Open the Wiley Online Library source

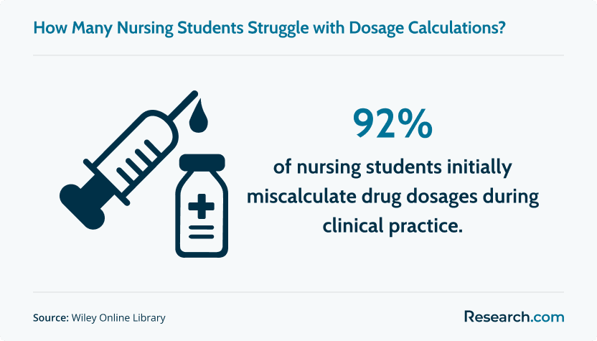click(118, 318)
